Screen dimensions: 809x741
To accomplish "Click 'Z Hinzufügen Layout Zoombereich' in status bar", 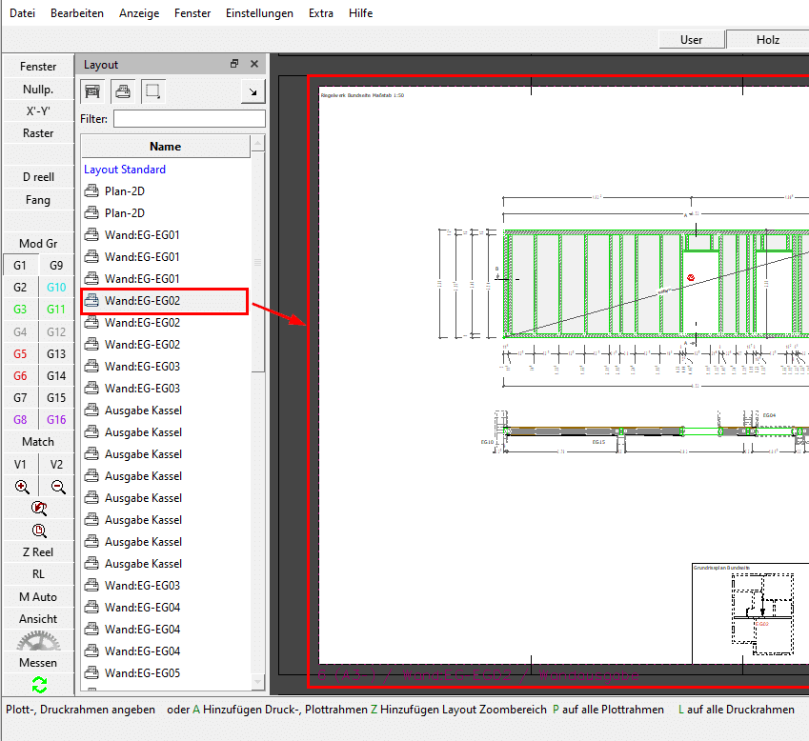I will [x=458, y=710].
